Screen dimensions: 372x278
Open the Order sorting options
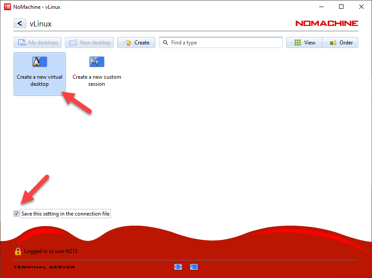tap(340, 43)
